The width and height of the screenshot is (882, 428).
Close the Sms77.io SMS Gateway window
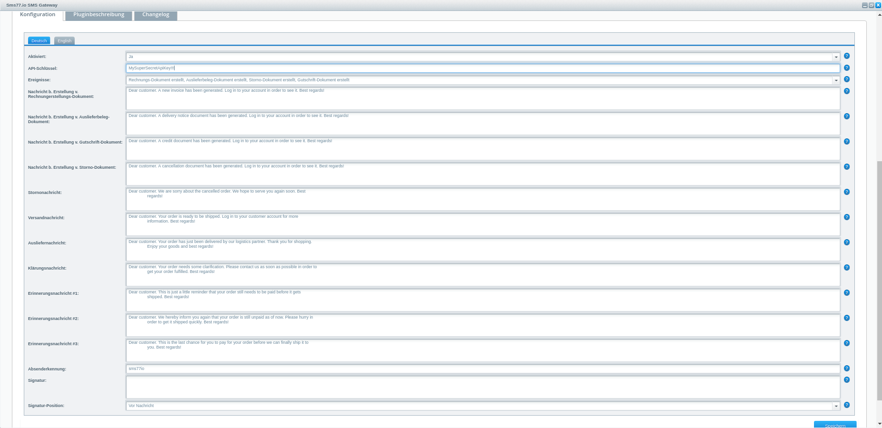878,5
